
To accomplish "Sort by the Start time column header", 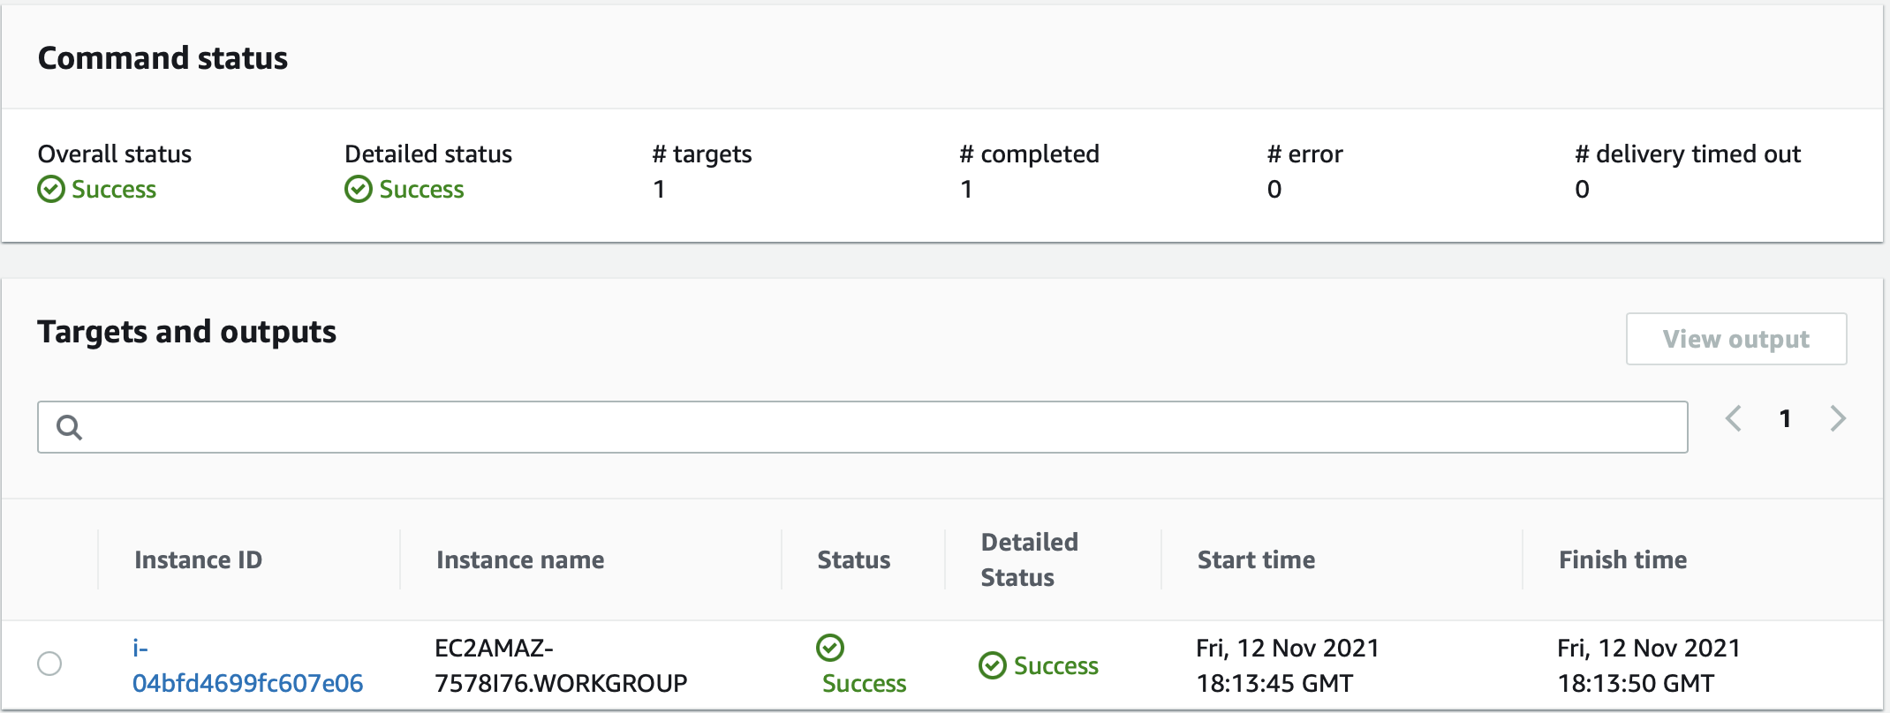I will coord(1256,559).
